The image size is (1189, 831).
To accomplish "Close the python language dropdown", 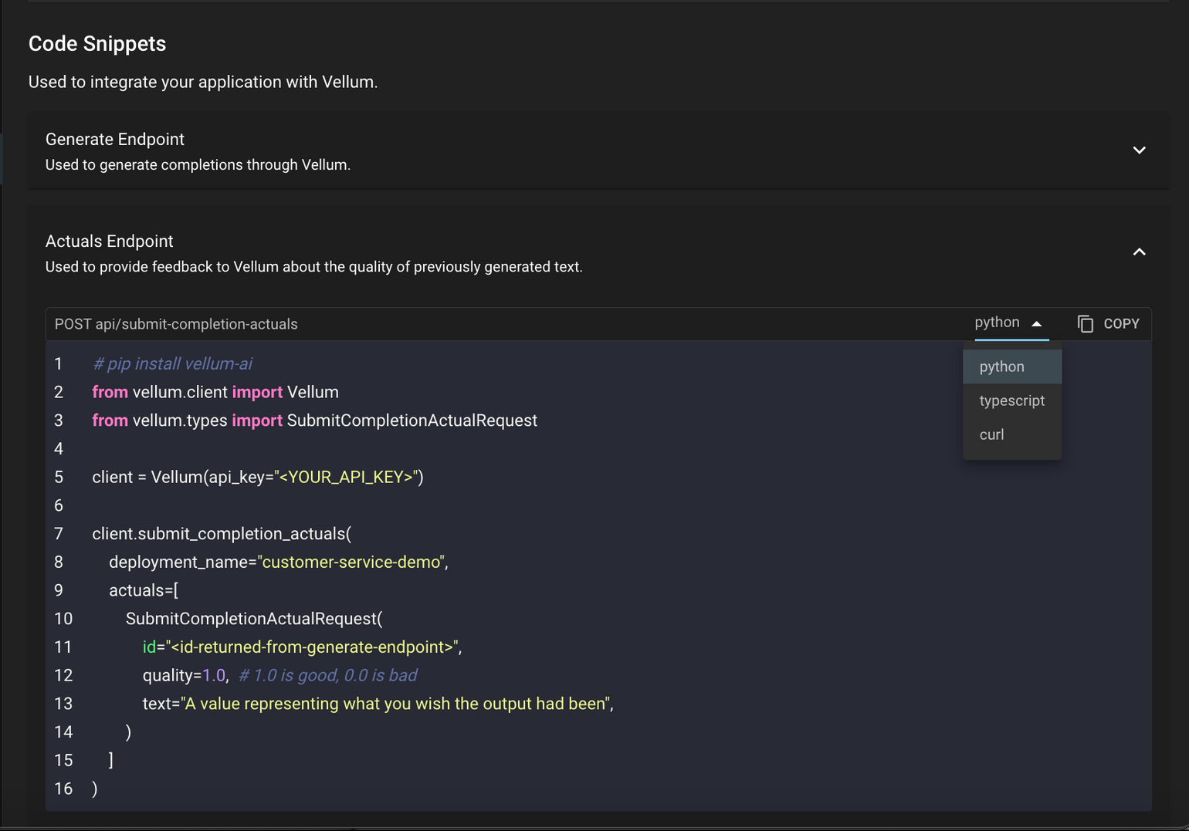I will click(x=1011, y=323).
